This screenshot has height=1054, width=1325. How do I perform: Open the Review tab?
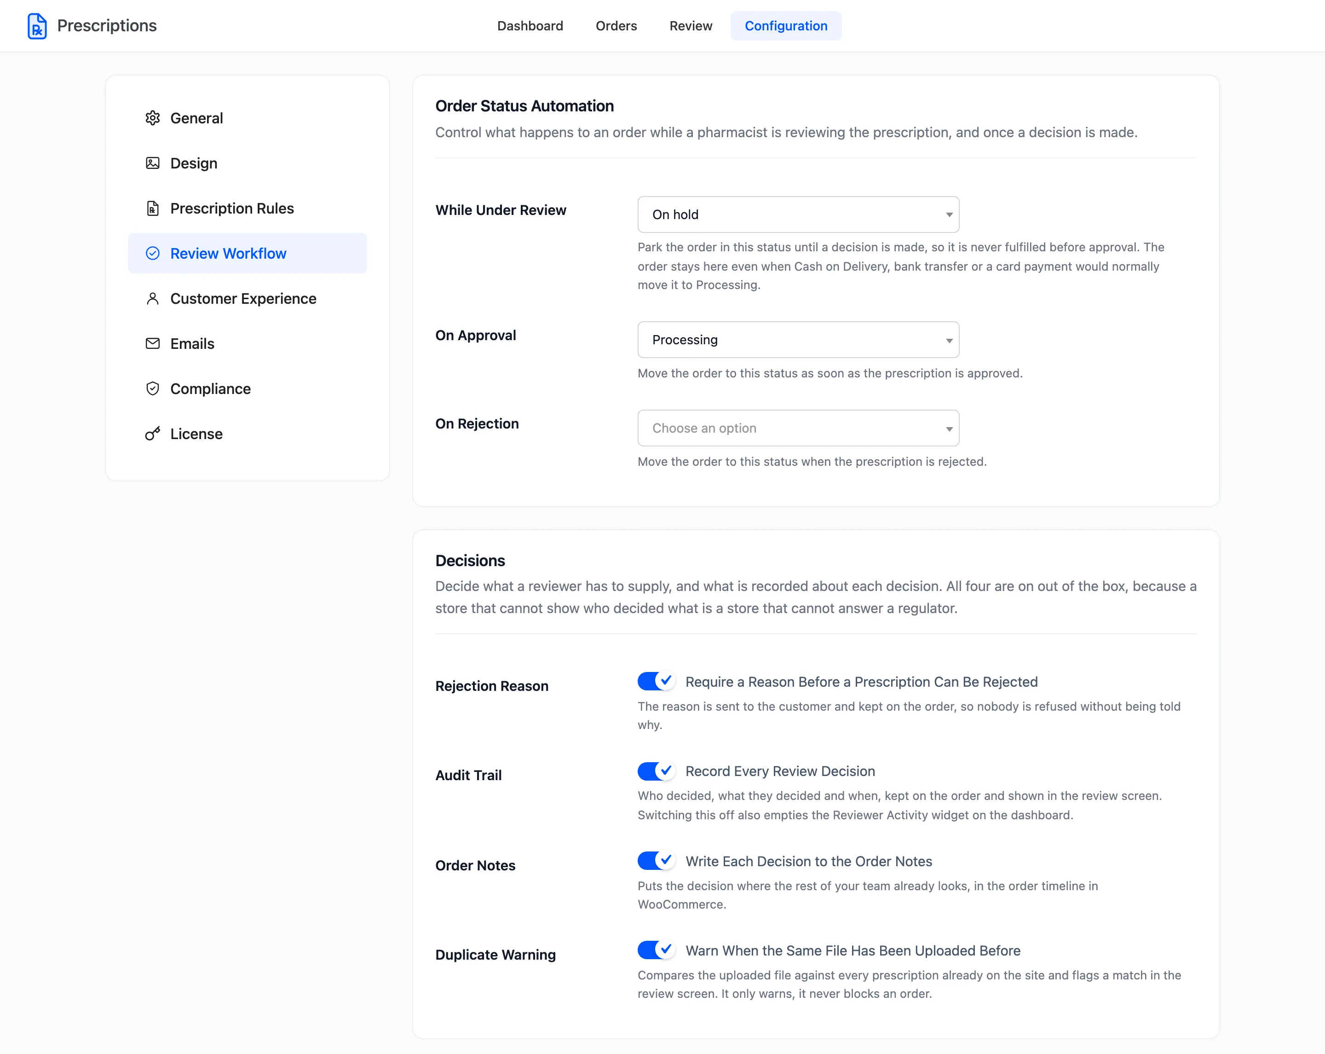[x=691, y=26]
